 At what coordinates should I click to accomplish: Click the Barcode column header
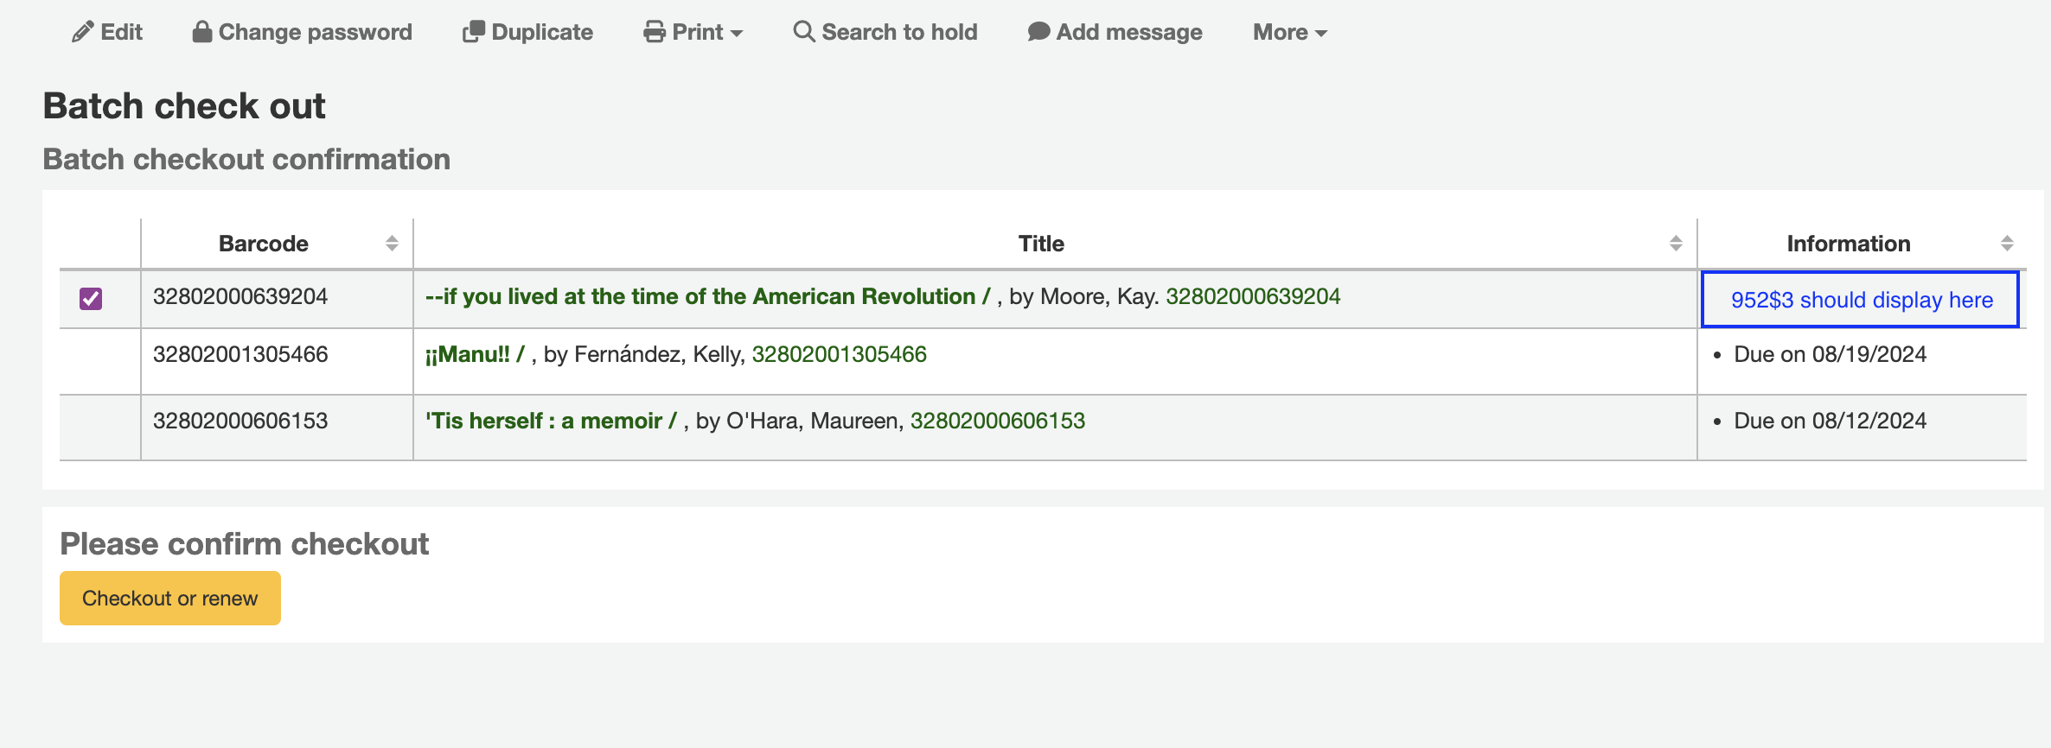(x=263, y=244)
